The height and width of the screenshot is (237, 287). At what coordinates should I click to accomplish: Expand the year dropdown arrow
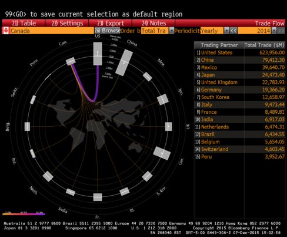274,31
